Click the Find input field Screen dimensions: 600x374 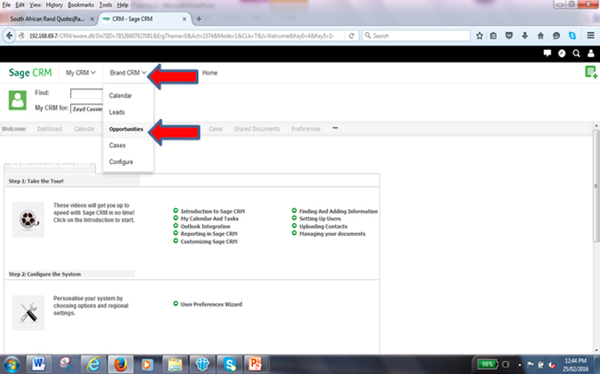[87, 93]
